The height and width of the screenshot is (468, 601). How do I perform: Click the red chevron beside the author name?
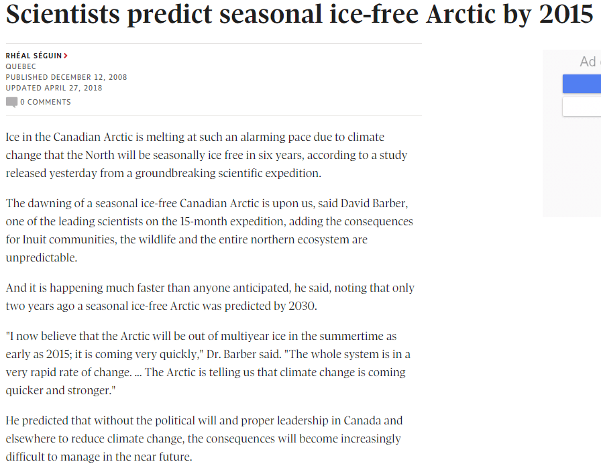pos(66,56)
